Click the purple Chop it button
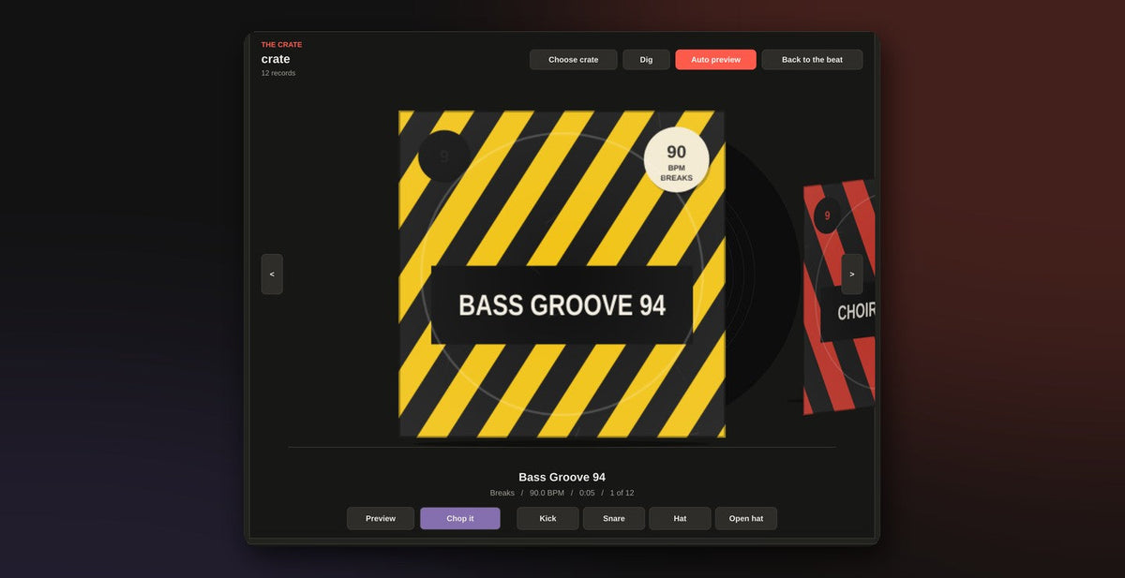Viewport: 1125px width, 578px height. [460, 518]
